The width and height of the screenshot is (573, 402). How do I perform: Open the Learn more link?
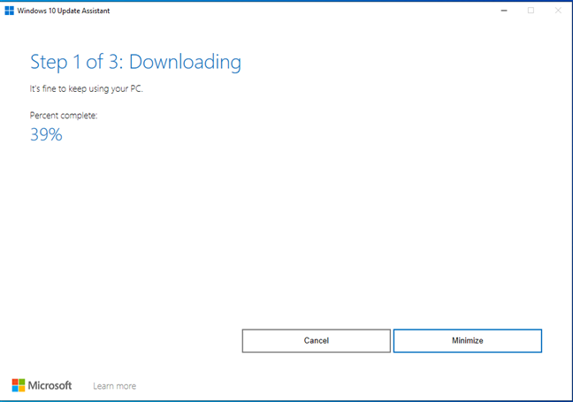pyautogui.click(x=114, y=386)
